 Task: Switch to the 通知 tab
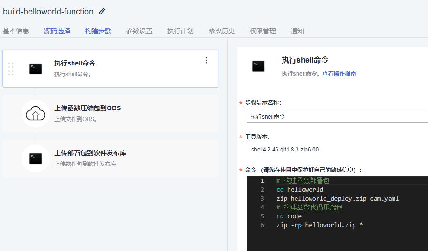pyautogui.click(x=297, y=31)
